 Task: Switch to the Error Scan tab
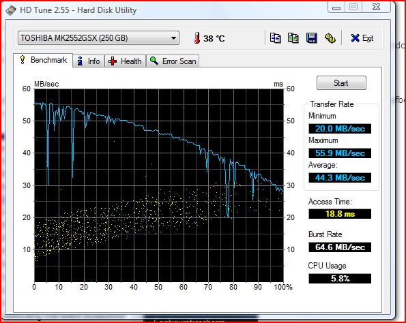click(173, 61)
